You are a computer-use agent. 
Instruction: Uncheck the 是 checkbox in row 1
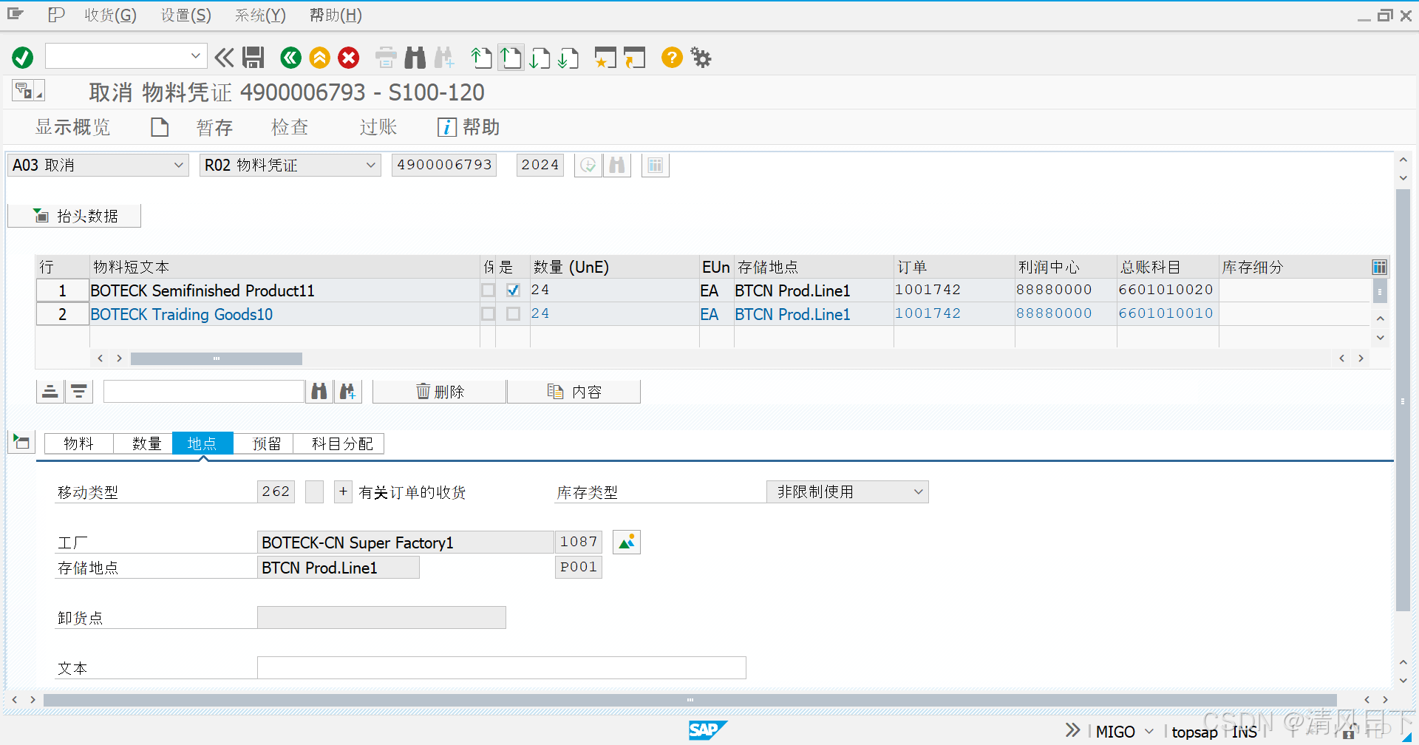click(x=513, y=290)
